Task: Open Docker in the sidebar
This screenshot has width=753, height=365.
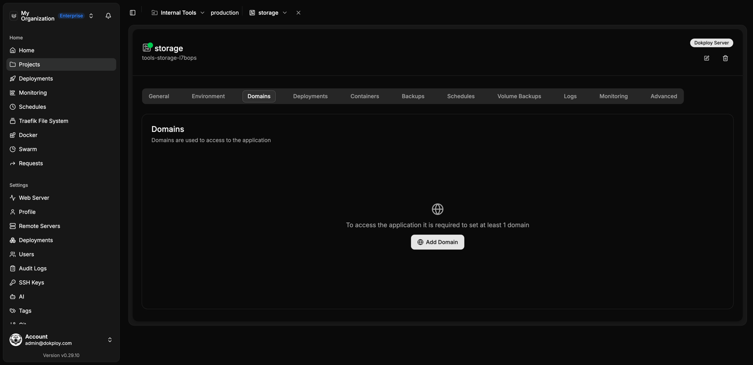Action: [61, 135]
